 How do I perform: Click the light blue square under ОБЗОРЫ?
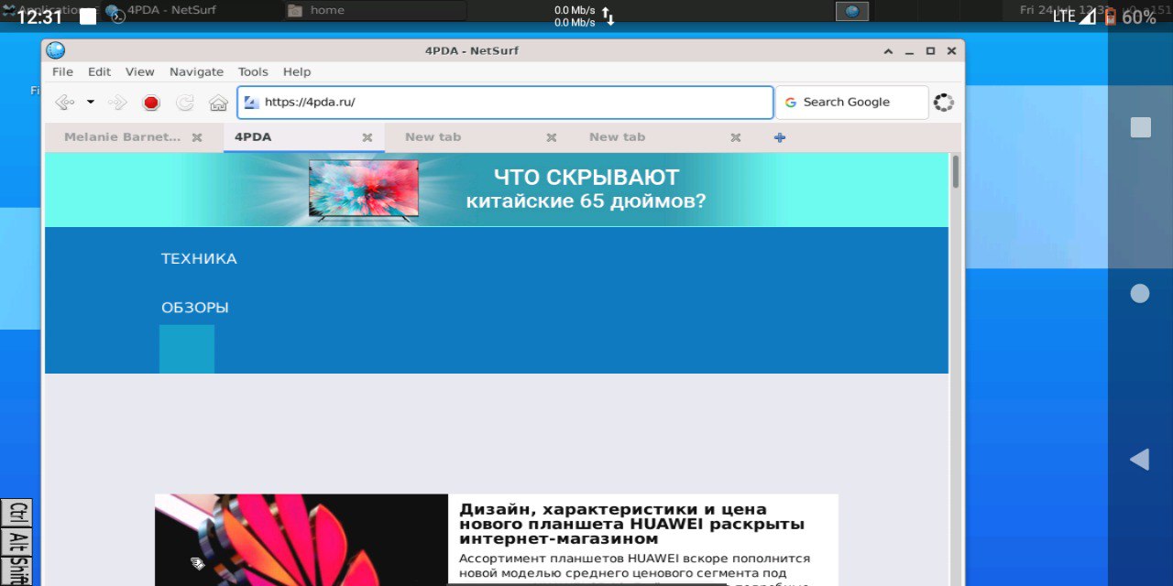coord(187,349)
